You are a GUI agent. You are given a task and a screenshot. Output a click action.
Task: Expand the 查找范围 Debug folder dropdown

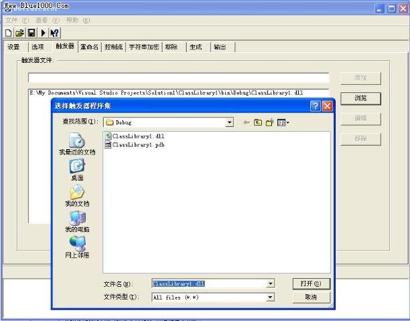click(x=229, y=122)
